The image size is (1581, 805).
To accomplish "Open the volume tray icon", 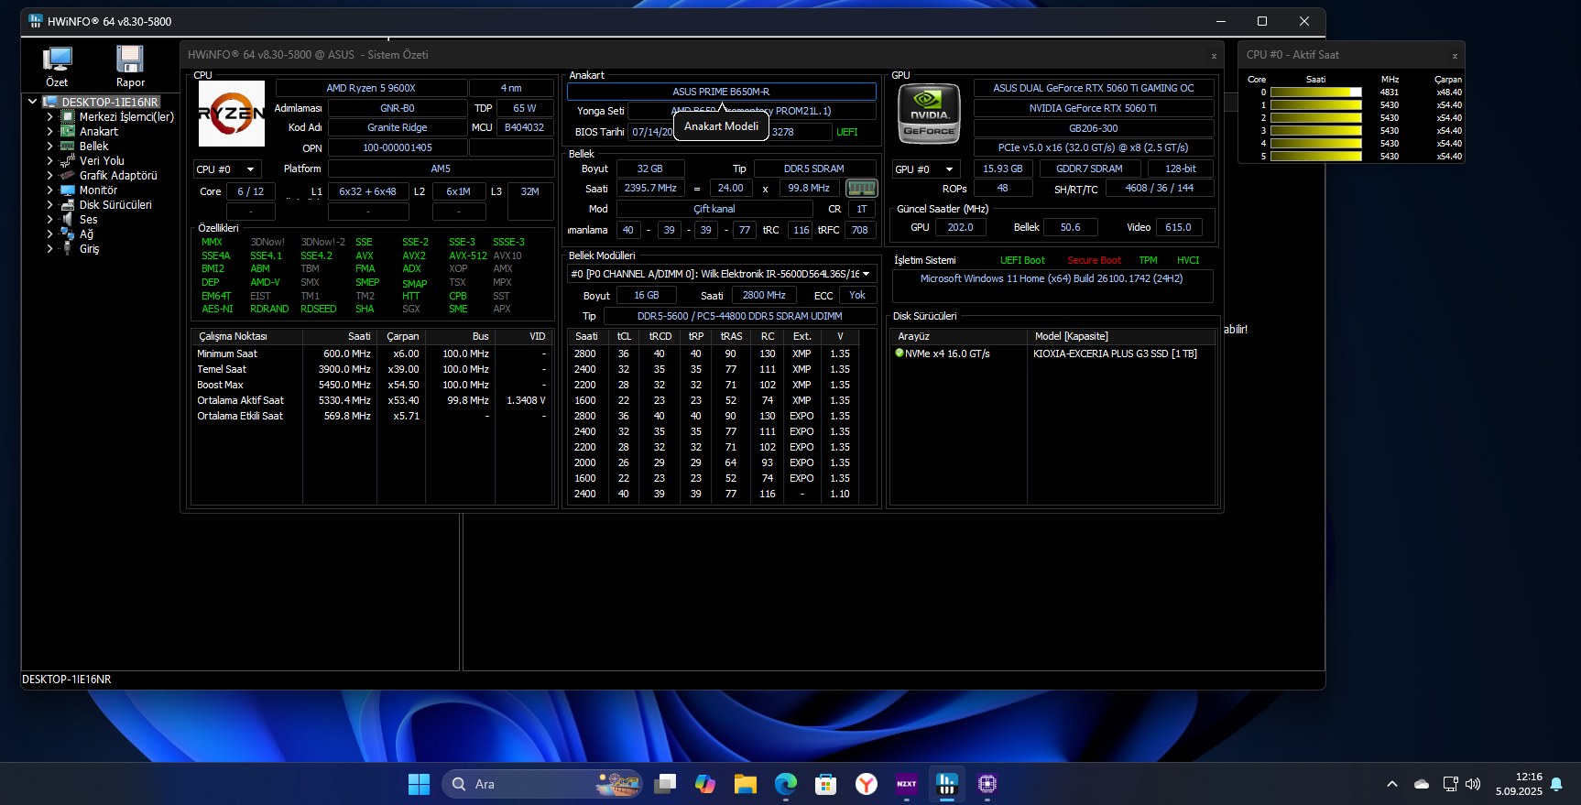I will [x=1473, y=784].
